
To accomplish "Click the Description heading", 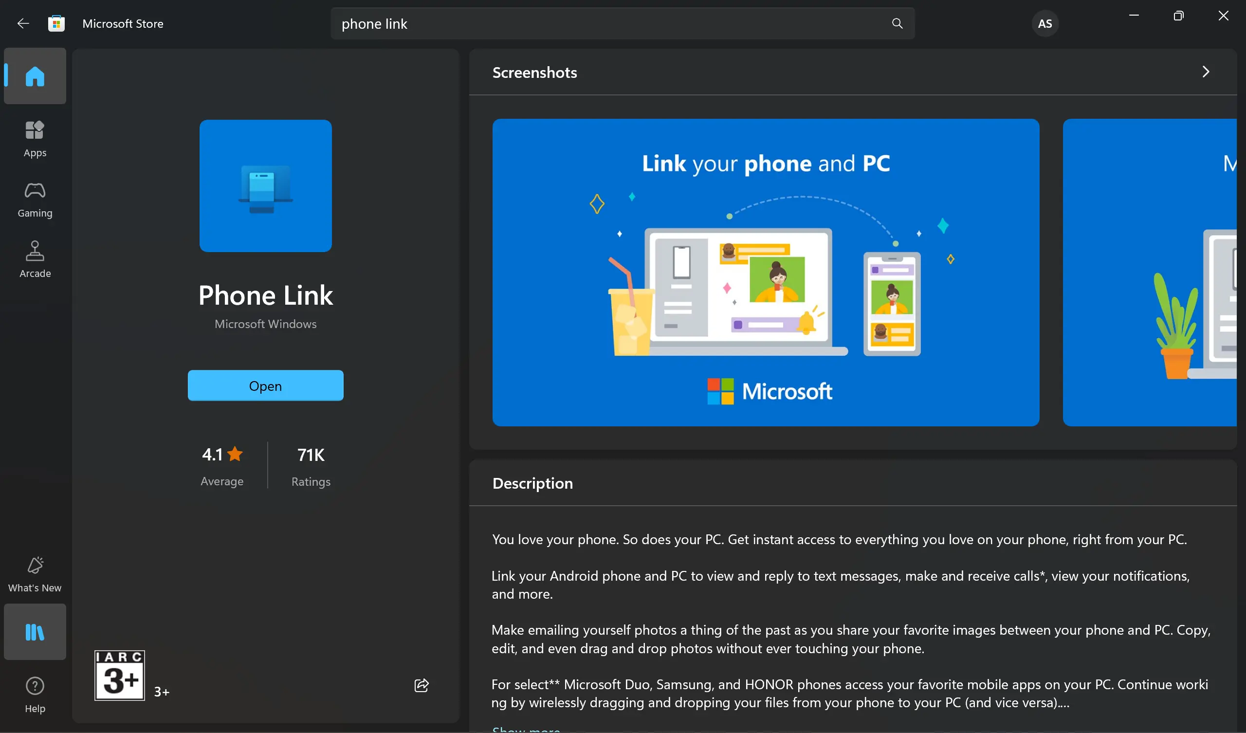I will coord(532,483).
